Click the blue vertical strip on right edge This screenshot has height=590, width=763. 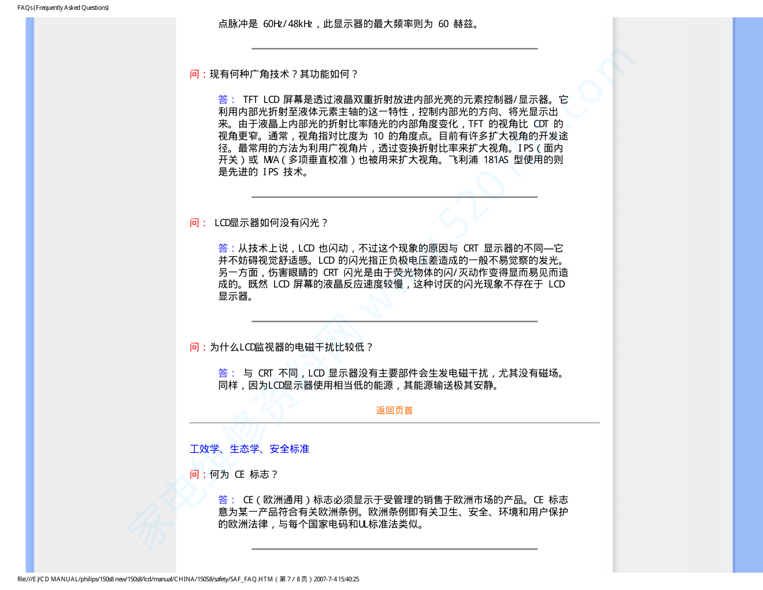point(747,289)
